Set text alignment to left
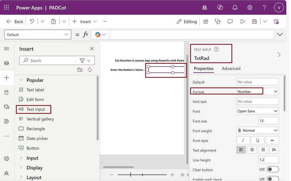Screen dimensions: 291x181 click(x=241, y=150)
